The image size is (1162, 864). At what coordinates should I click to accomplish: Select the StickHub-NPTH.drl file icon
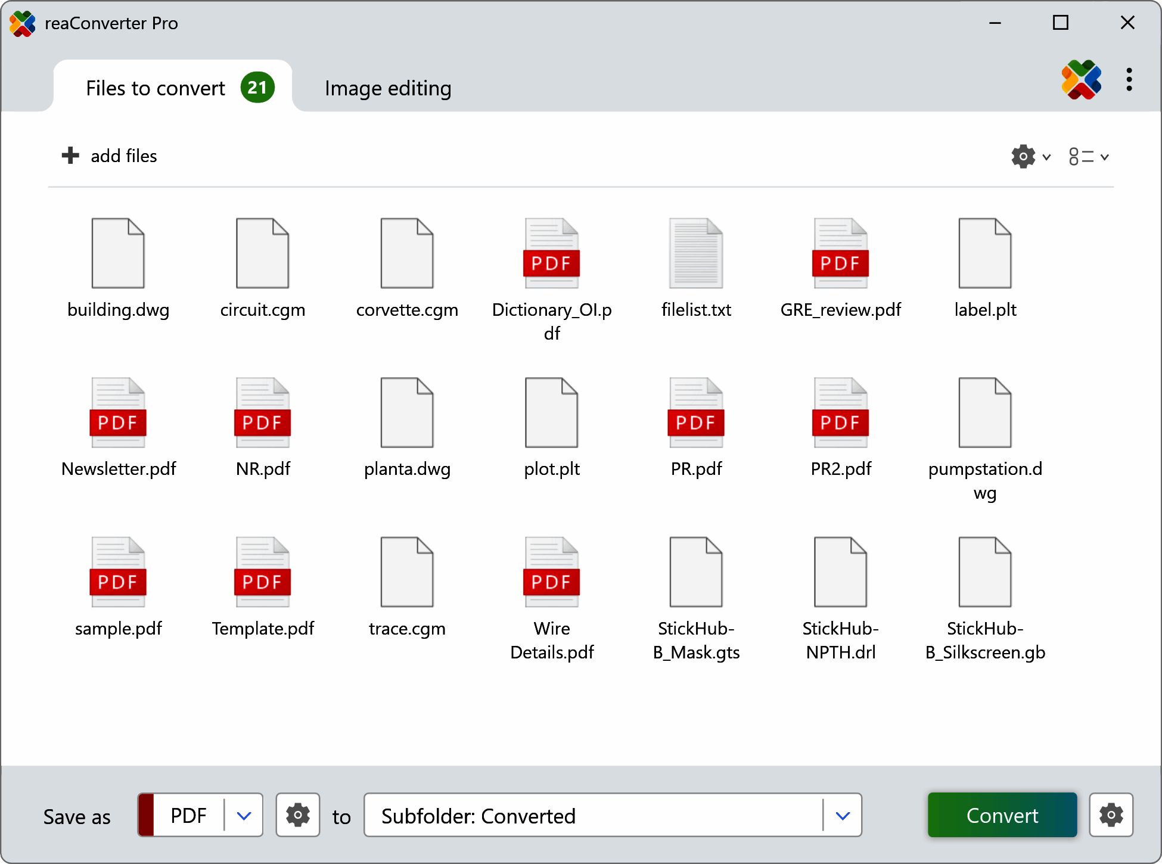click(840, 572)
